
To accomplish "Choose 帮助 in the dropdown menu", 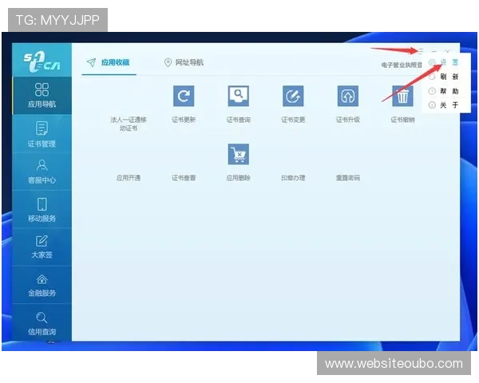I will point(444,91).
